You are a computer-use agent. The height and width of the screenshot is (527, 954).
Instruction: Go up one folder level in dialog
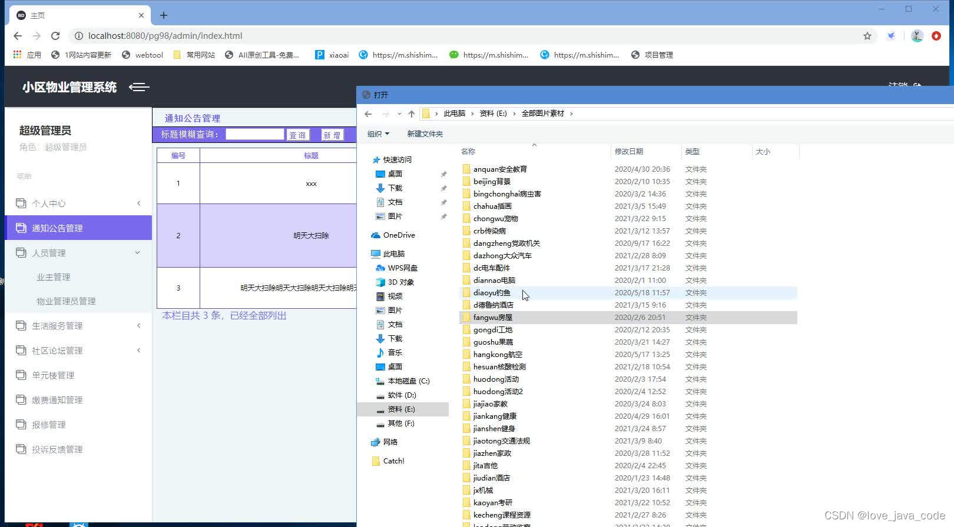[x=411, y=114]
